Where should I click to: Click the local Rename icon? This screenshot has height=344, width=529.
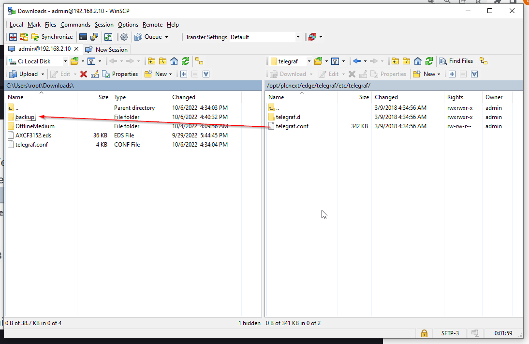point(95,74)
